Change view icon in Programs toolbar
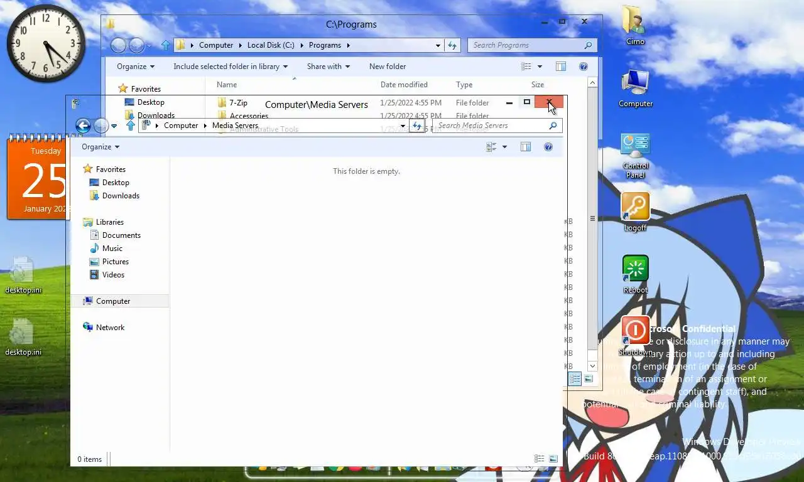Viewport: 804px width, 482px height. pyautogui.click(x=527, y=67)
